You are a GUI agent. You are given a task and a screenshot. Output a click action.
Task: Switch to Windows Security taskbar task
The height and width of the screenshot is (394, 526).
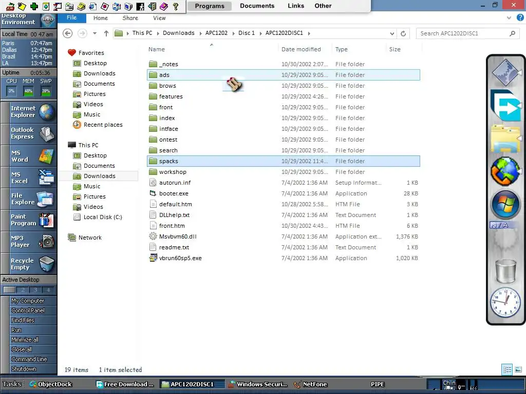258,384
